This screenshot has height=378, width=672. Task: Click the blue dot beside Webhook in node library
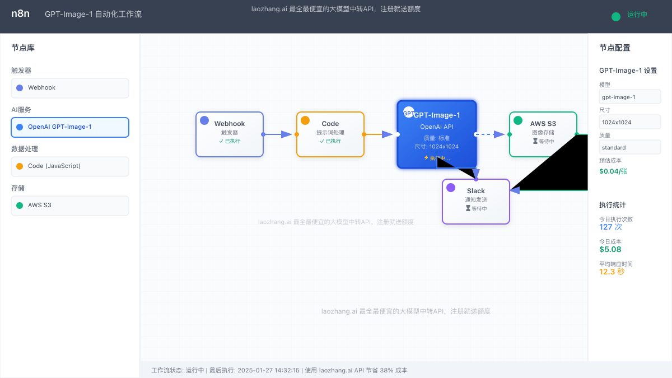(20, 88)
